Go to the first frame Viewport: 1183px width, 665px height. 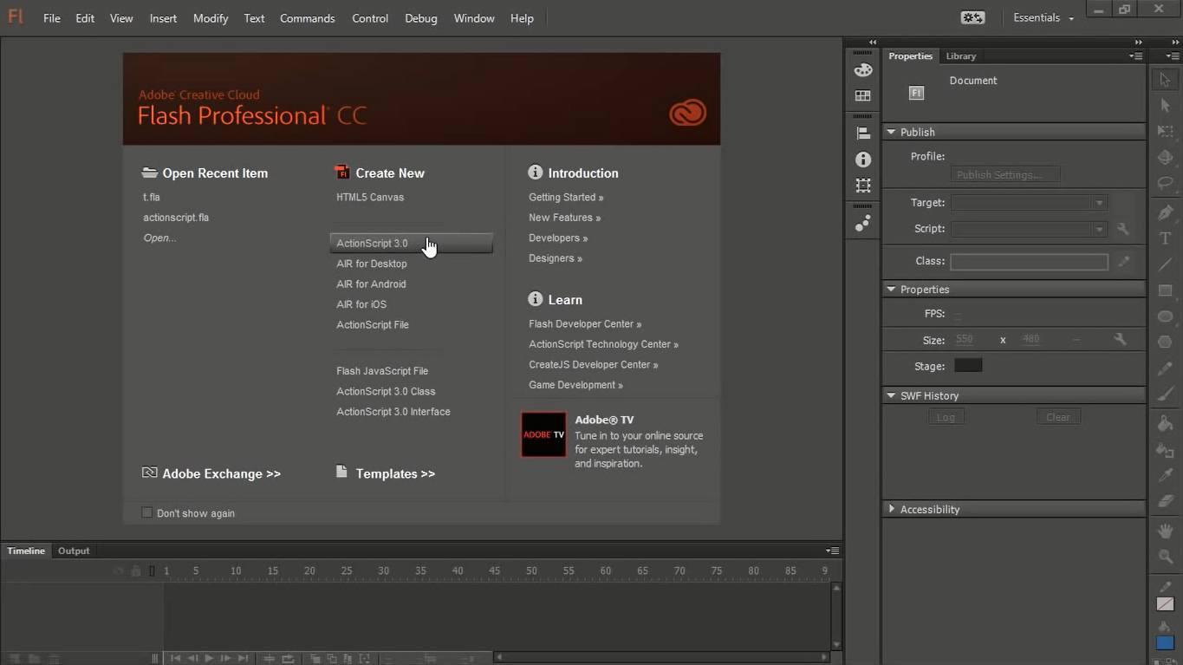click(175, 659)
